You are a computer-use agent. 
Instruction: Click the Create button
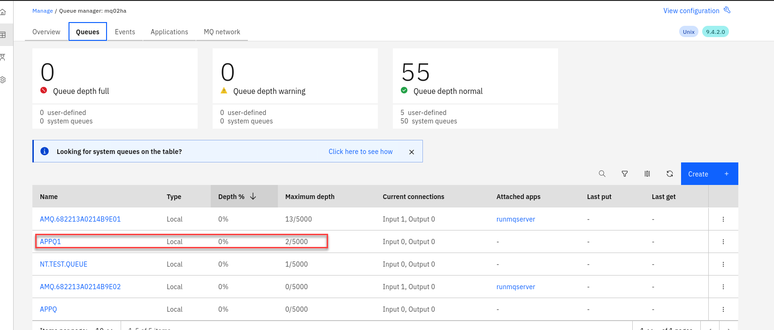(709, 174)
